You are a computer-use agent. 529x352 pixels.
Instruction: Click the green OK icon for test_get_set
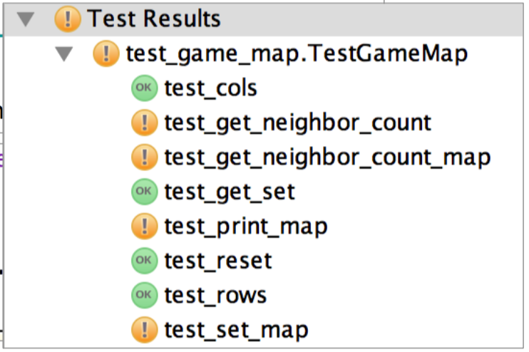(x=145, y=191)
